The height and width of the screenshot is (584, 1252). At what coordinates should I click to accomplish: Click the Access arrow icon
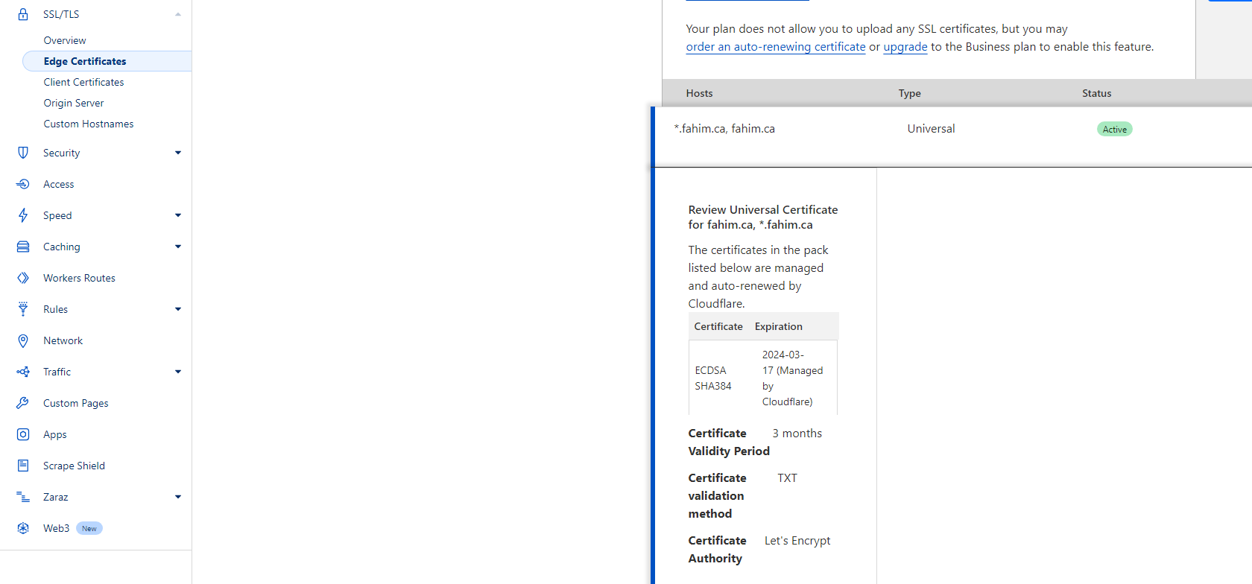point(23,184)
